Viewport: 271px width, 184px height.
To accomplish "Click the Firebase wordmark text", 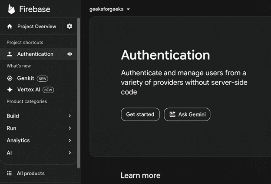I will coord(35,9).
